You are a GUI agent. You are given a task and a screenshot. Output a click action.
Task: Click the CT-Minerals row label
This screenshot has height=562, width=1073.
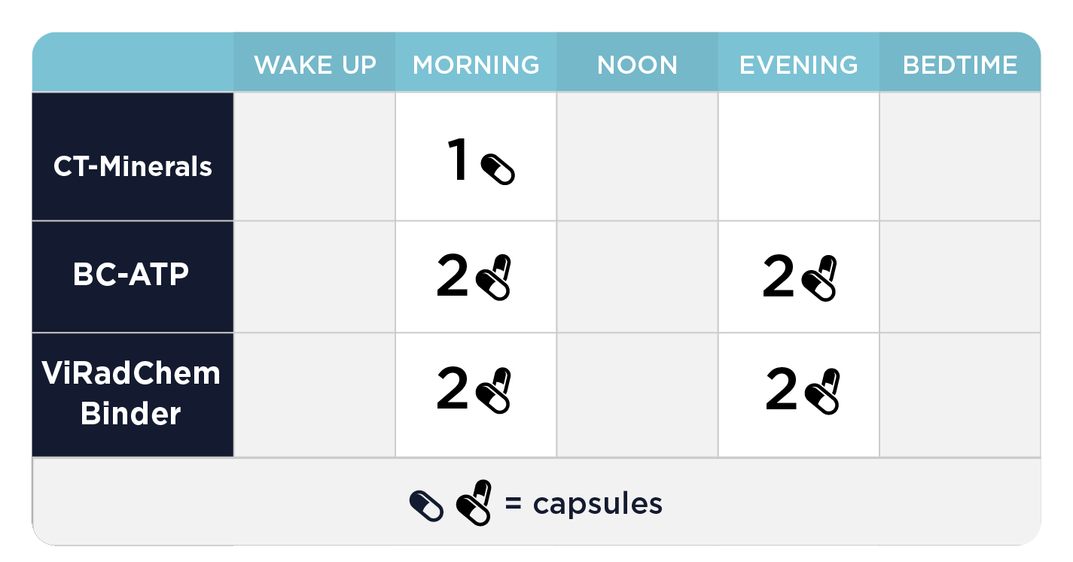[133, 166]
